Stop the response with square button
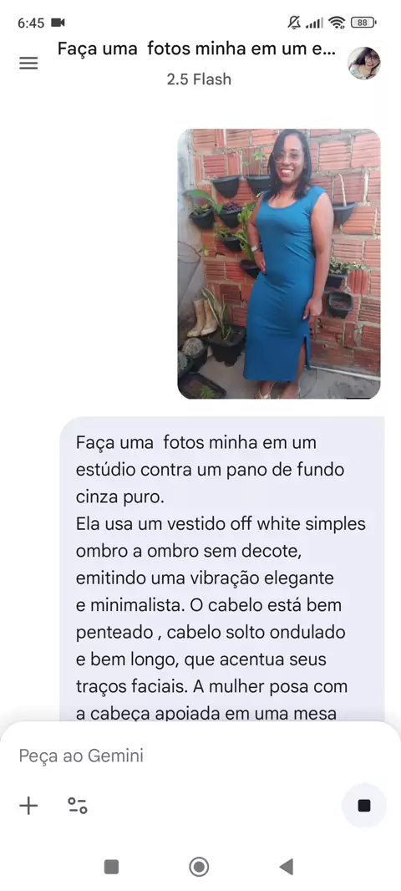This screenshot has width=401, height=891. (x=364, y=805)
